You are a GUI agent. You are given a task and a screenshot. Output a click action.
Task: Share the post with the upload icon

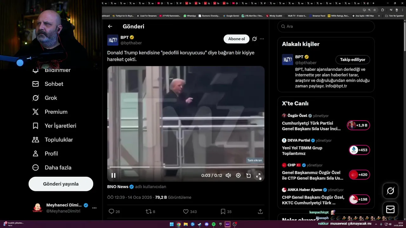(x=260, y=212)
